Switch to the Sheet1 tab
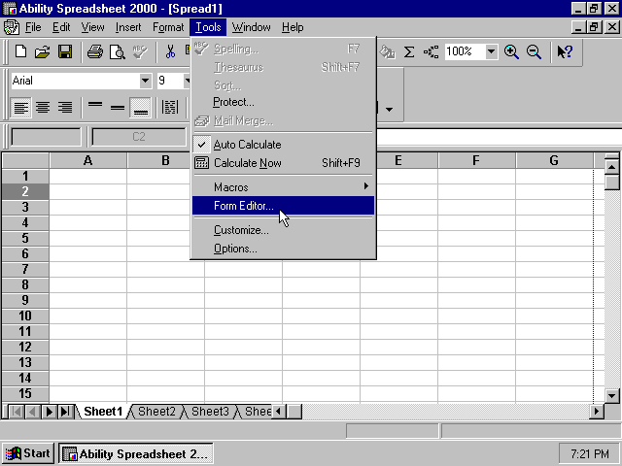Screen dimensions: 622x466 point(103,412)
